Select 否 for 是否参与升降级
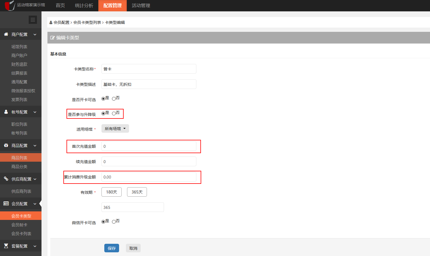 point(114,113)
